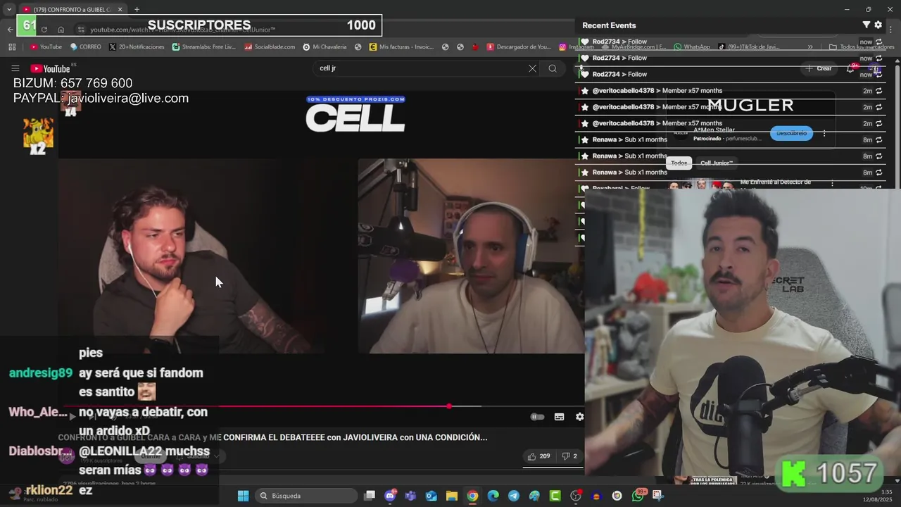901x507 pixels.
Task: Reload the current page
Action: click(44, 30)
